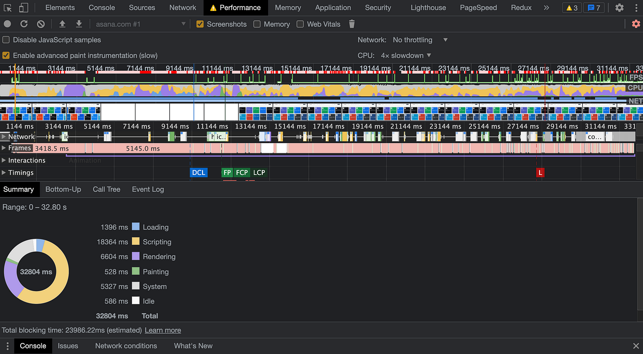The width and height of the screenshot is (643, 354).
Task: Click the LCP timing marker
Action: click(x=259, y=173)
